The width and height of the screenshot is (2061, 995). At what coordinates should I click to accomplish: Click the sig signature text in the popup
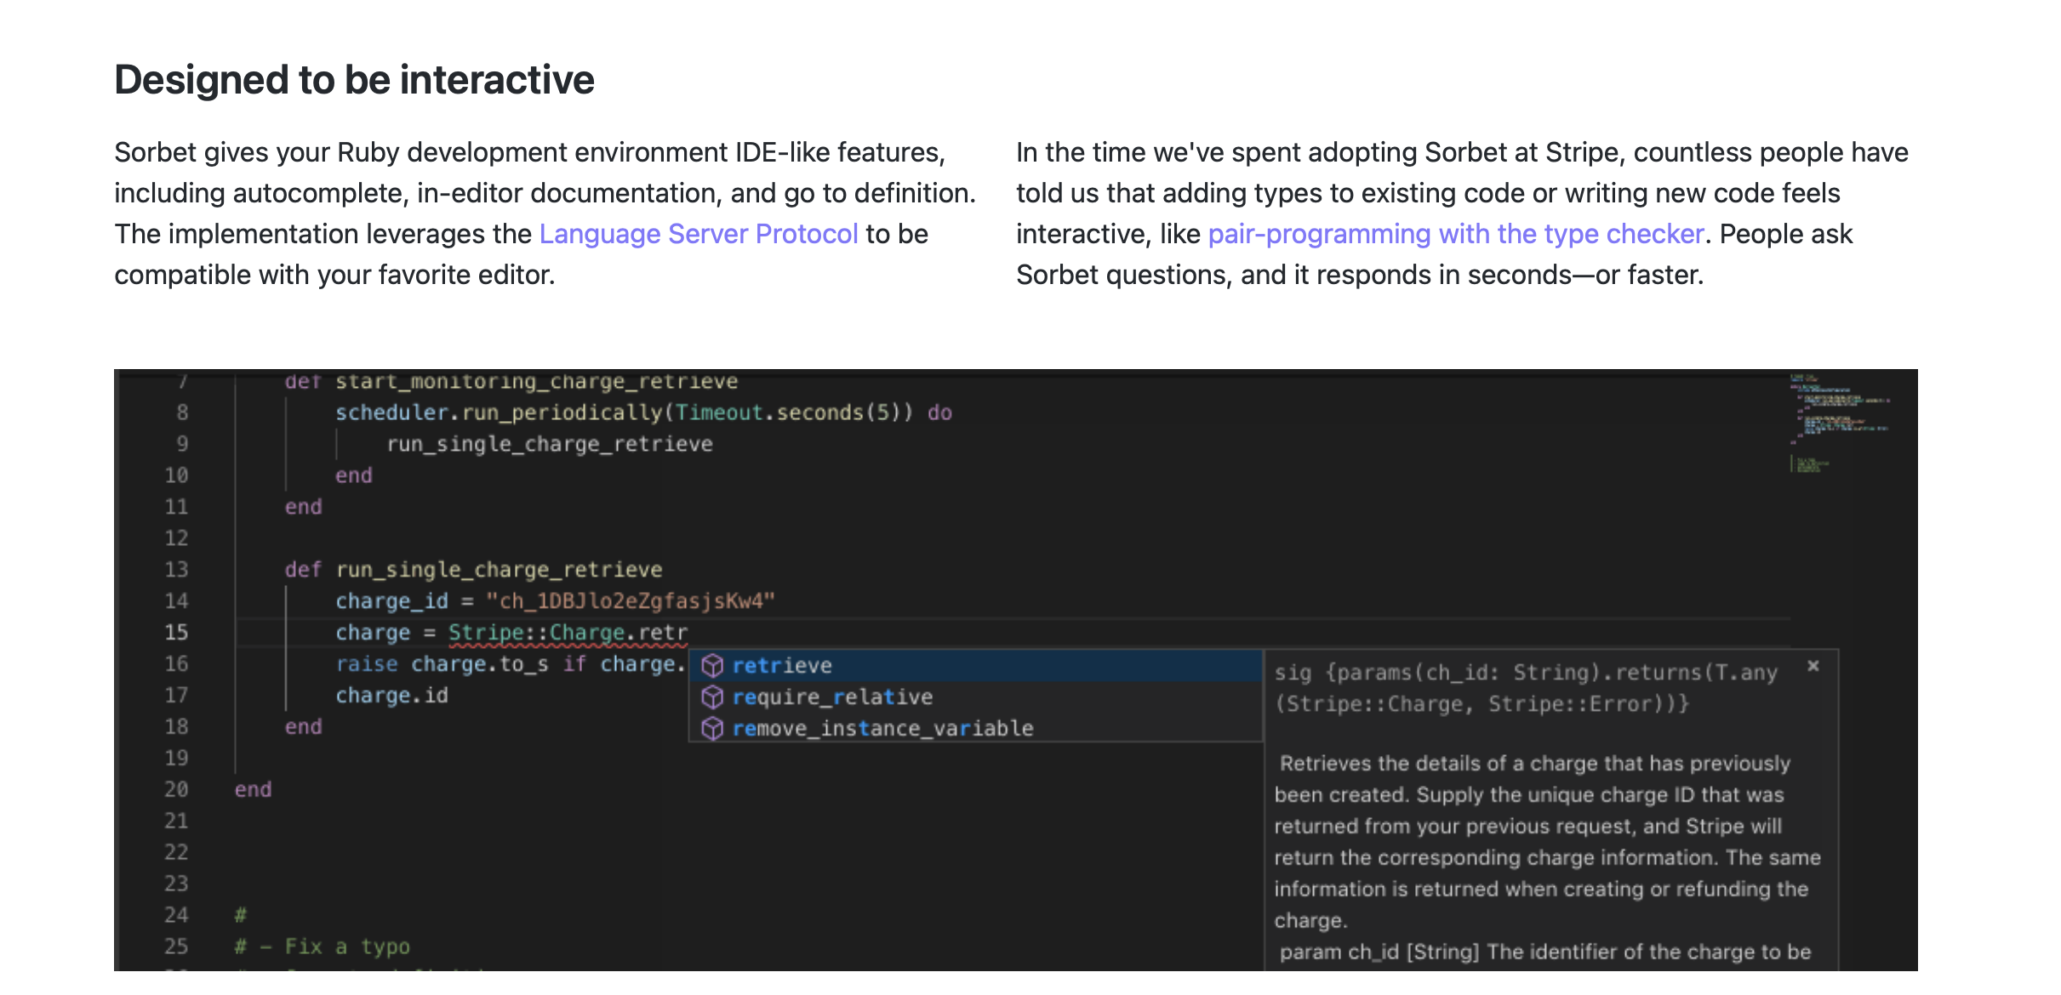tap(1447, 672)
